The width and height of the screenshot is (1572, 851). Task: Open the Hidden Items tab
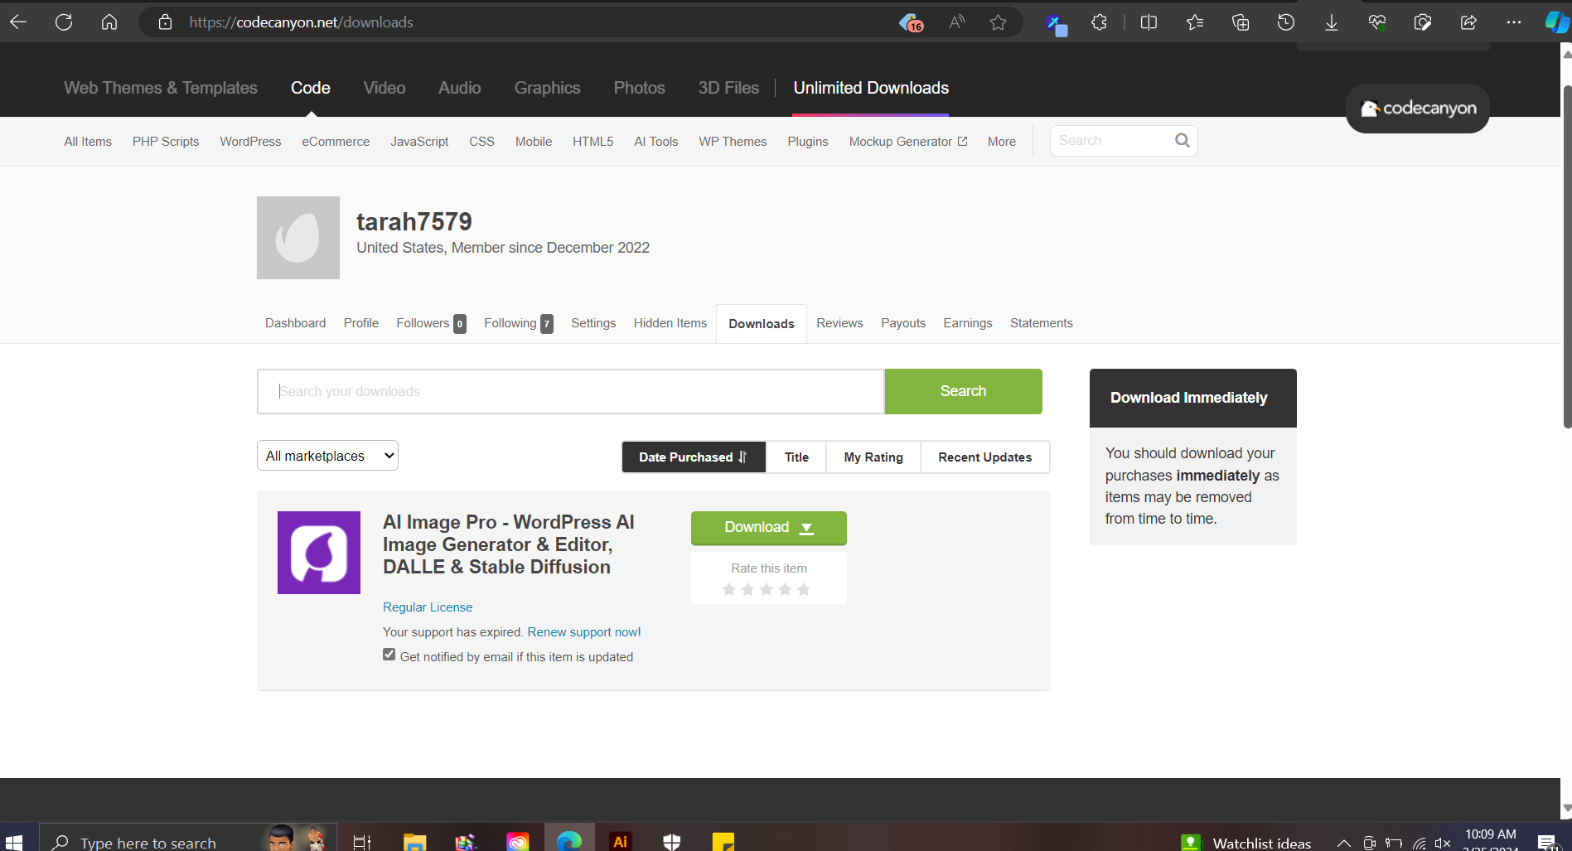670,323
